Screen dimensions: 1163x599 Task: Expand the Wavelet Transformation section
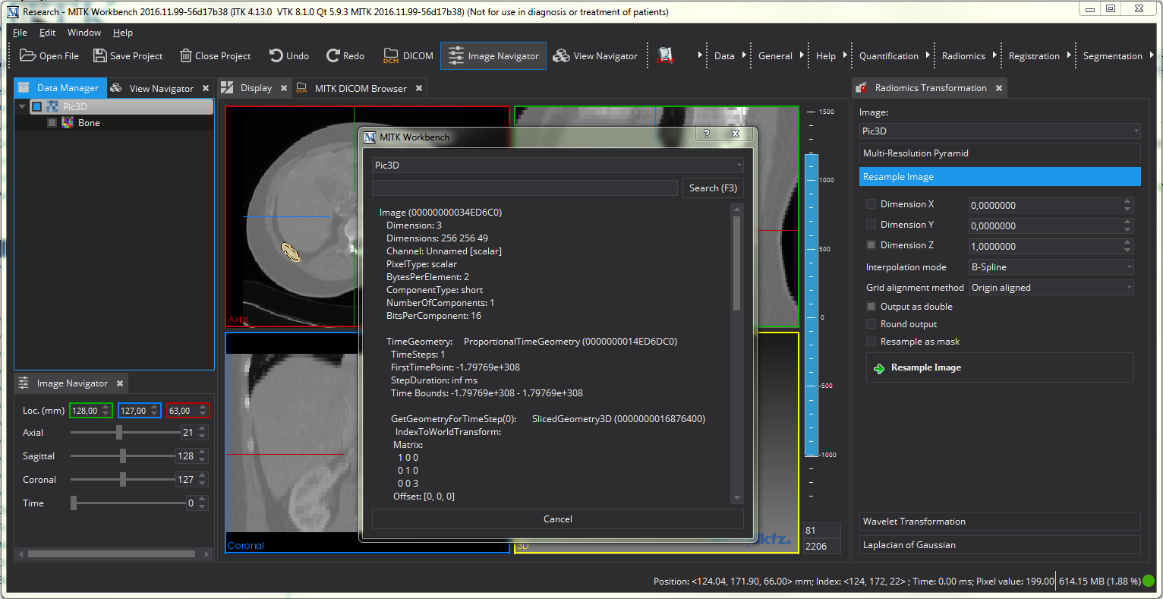pyautogui.click(x=1000, y=522)
